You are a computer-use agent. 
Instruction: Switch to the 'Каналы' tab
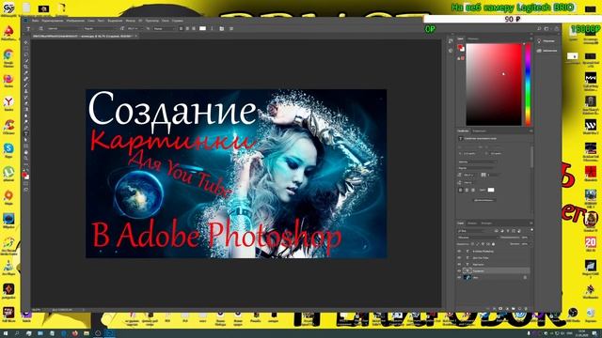coord(472,223)
